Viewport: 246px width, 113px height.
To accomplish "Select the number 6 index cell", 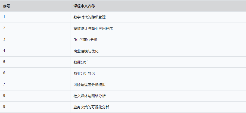I will tap(4, 73).
